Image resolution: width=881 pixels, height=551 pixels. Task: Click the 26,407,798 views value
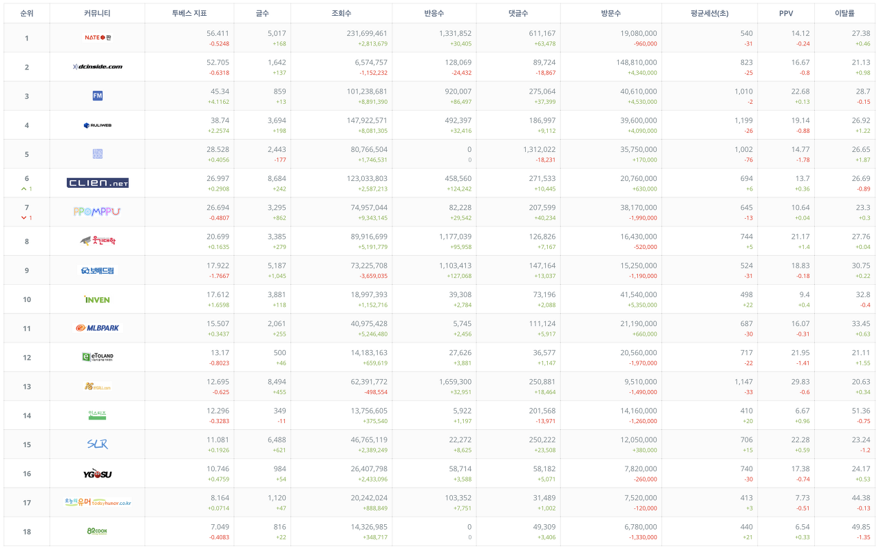tap(369, 468)
